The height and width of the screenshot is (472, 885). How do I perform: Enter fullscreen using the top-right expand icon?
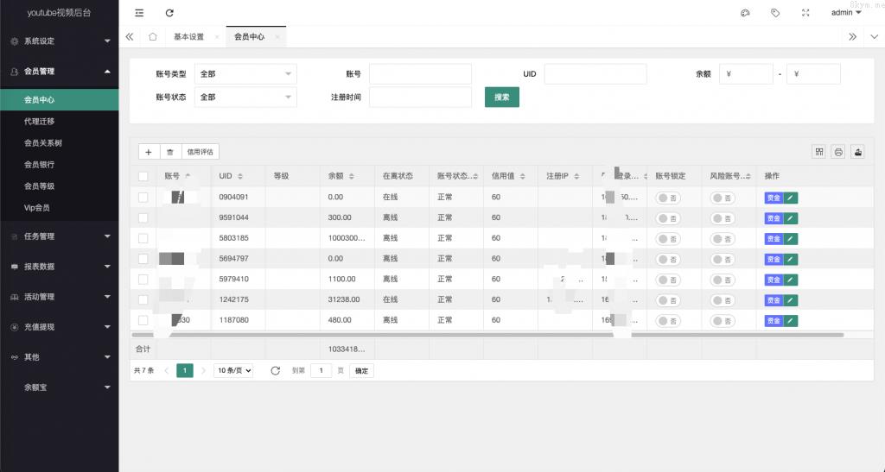tap(805, 13)
